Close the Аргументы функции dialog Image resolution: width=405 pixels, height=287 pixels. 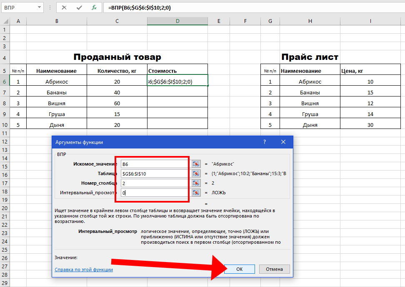click(283, 142)
